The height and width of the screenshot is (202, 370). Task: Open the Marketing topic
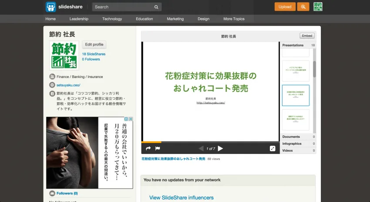pyautogui.click(x=175, y=19)
